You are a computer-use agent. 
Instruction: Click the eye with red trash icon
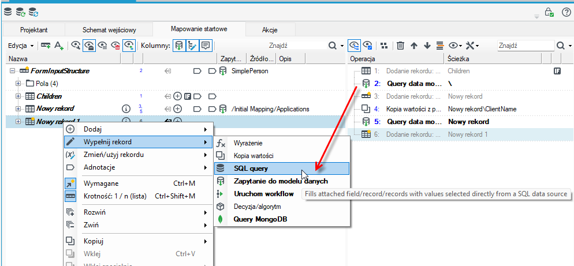115,46
